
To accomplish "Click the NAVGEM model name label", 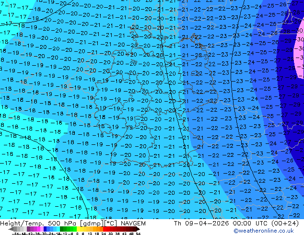I will [133, 223].
